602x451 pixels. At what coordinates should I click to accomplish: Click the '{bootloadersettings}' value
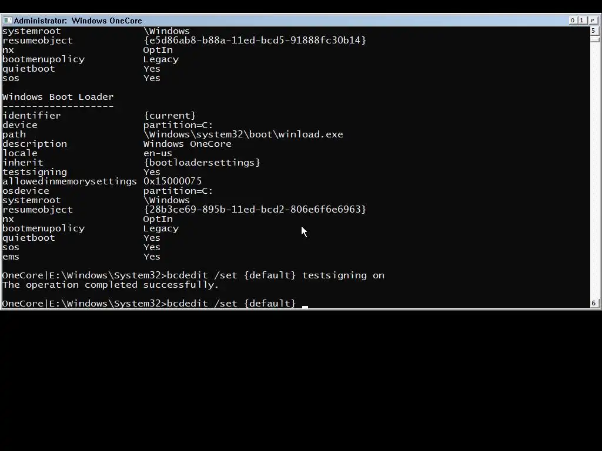pos(202,163)
